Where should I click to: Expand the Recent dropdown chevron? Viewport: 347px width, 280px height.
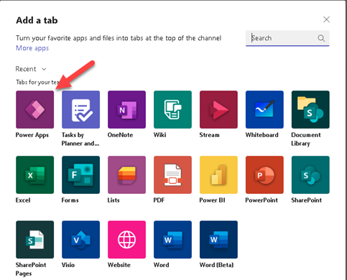pyautogui.click(x=44, y=69)
